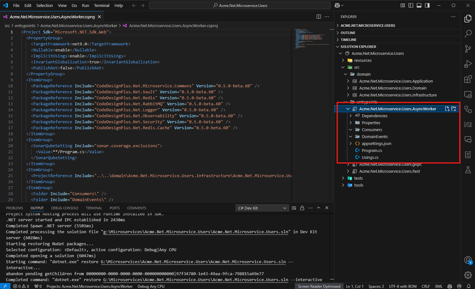This screenshot has width=475, height=289.
Task: Add new folder to AsyncWorker project
Action: [454, 109]
